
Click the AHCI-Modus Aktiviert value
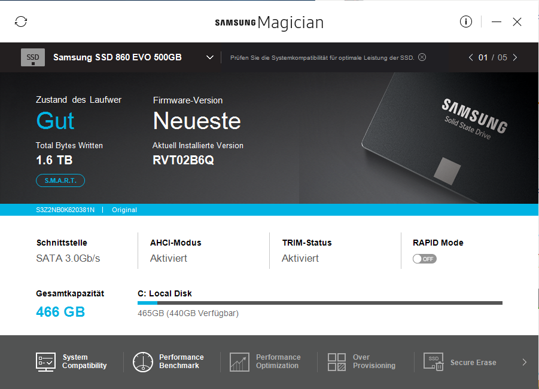169,258
